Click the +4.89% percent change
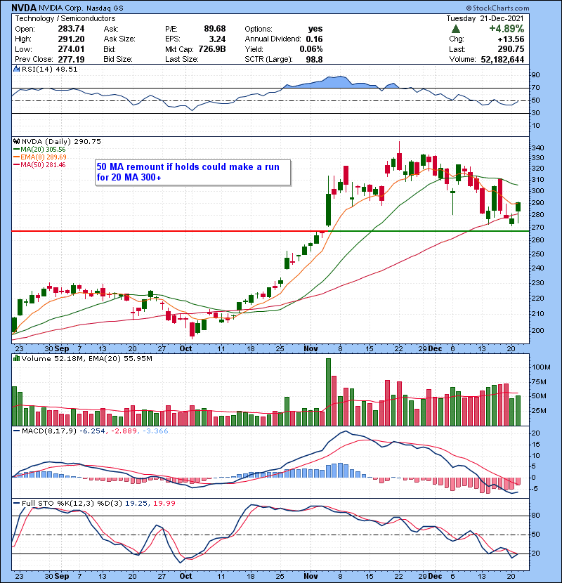562x583 pixels. (x=507, y=29)
